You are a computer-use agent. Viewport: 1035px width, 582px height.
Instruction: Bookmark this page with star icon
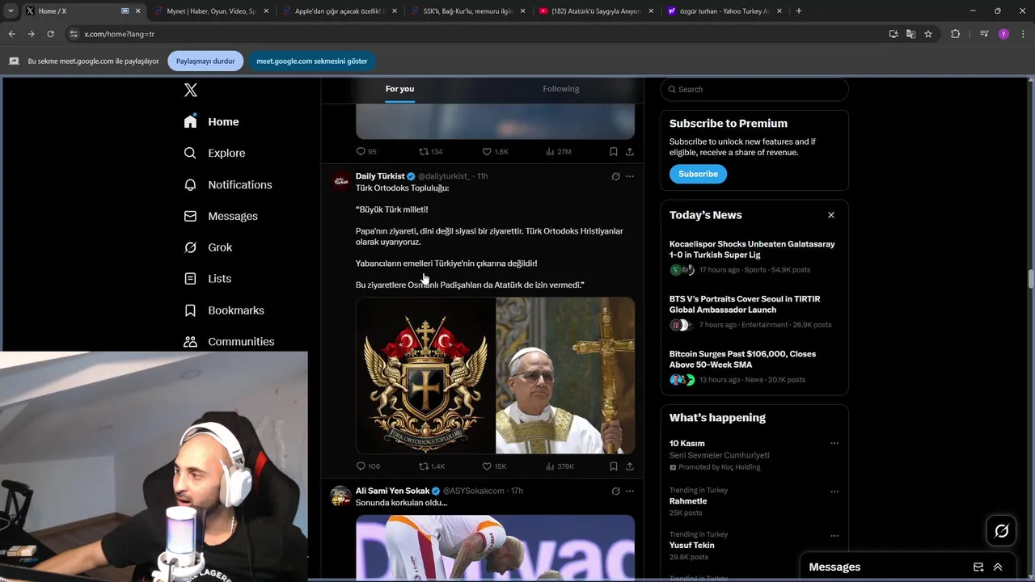click(928, 34)
